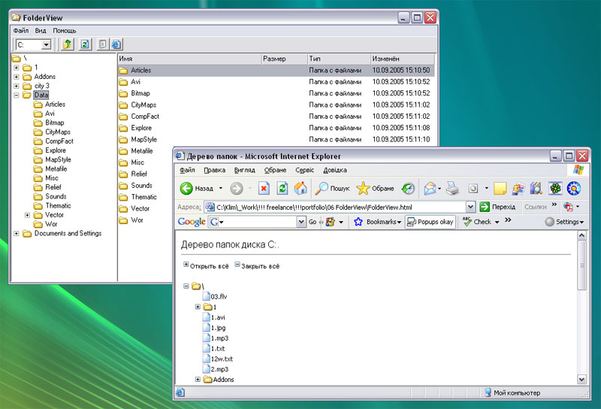Refresh the page in Internet Explorer

pyautogui.click(x=282, y=189)
